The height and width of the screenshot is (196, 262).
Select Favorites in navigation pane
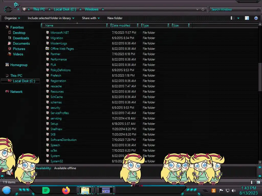(x=17, y=27)
